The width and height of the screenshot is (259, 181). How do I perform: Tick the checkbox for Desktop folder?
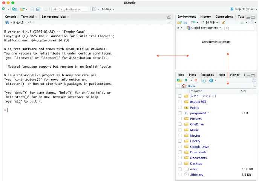[x=180, y=163]
